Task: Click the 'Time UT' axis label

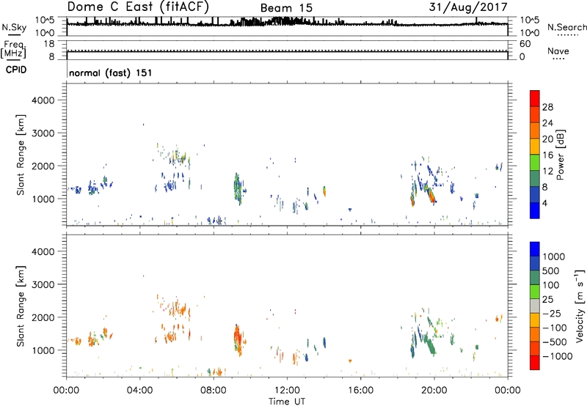Action: click(x=287, y=402)
